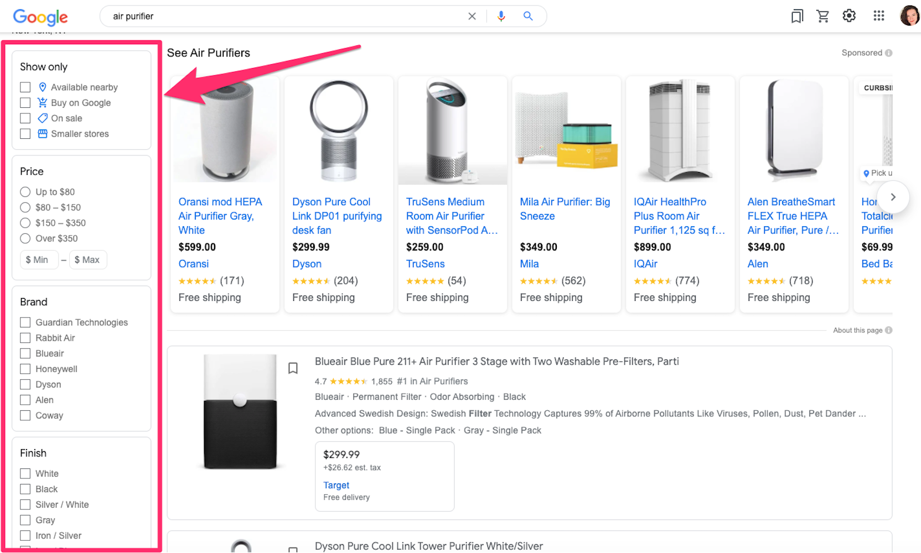Submit search with the magnifying glass icon
Image resolution: width=921 pixels, height=553 pixels.
pos(528,17)
